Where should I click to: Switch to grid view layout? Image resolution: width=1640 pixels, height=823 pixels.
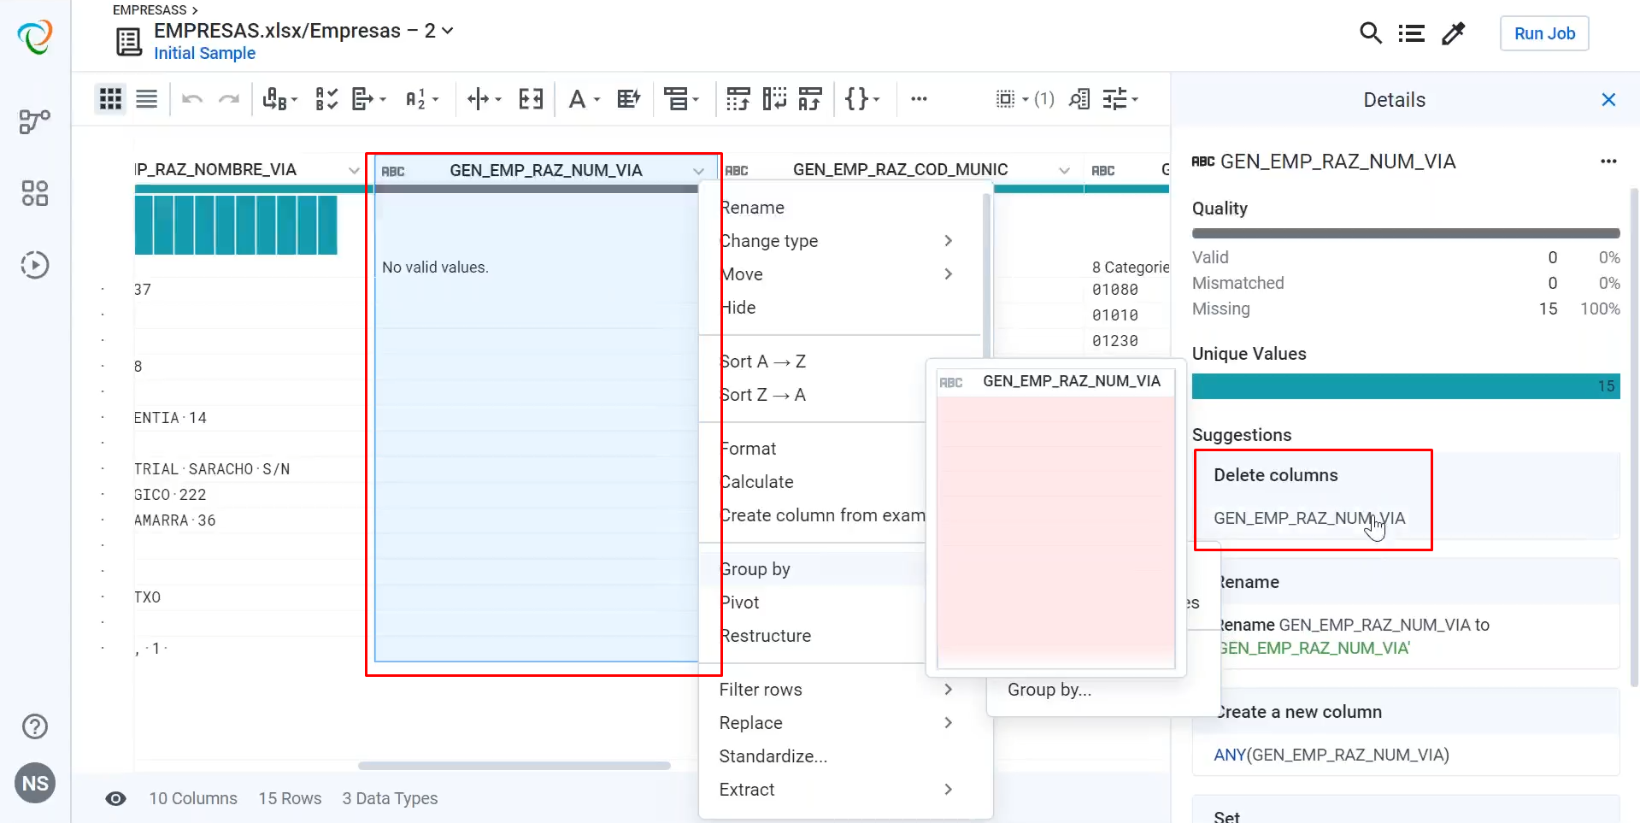tap(110, 99)
